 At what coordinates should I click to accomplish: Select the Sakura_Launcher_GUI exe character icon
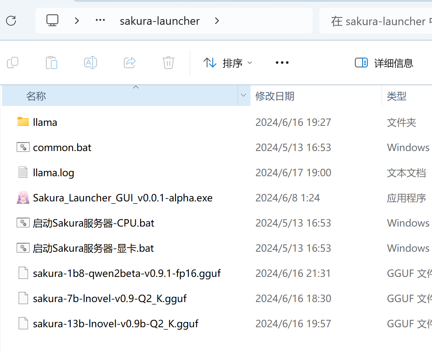(23, 198)
